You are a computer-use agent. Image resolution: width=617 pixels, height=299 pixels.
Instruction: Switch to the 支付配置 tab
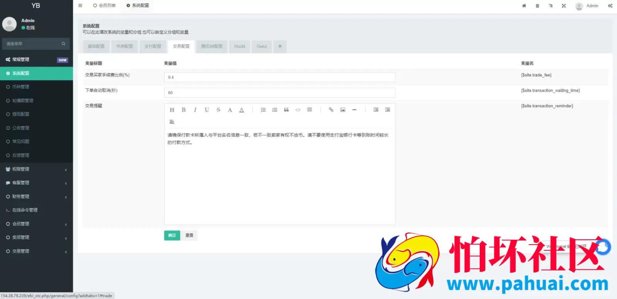pyautogui.click(x=153, y=46)
